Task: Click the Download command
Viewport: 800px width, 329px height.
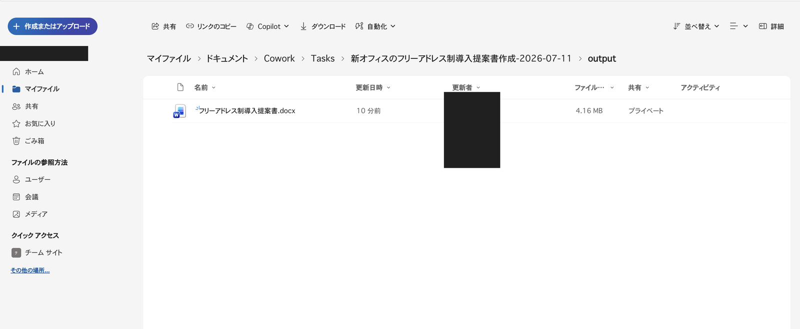Action: [x=323, y=26]
